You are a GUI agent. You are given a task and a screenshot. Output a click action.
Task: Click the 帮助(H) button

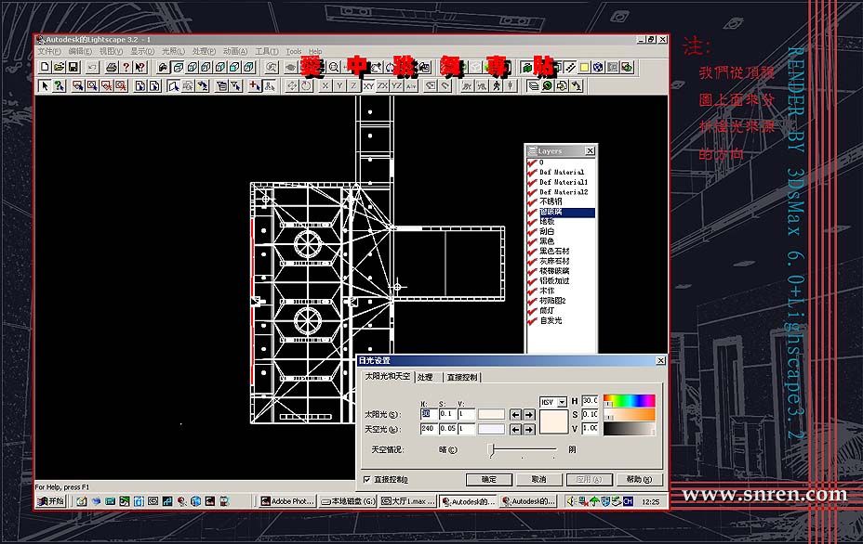[639, 480]
